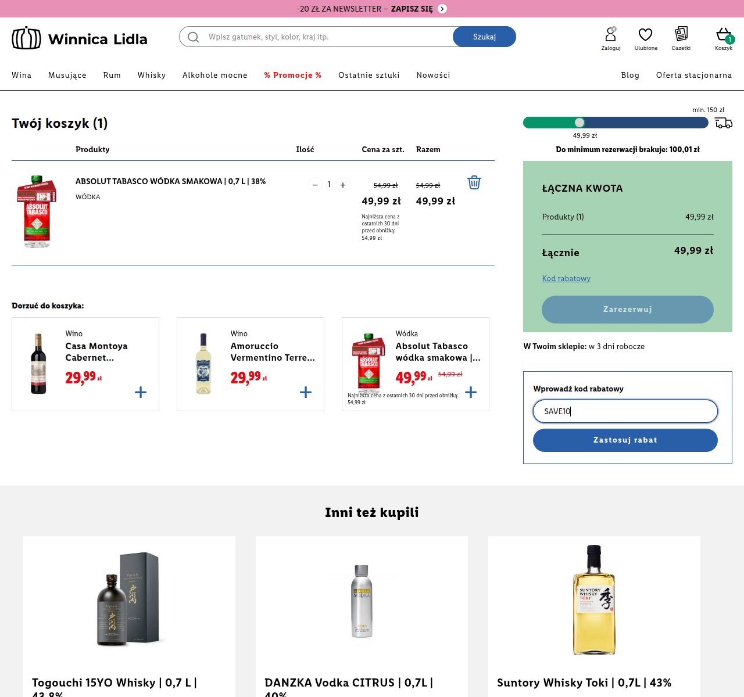This screenshot has width=744, height=697.
Task: Add suggested Absolut Tabasco with plus icon
Action: pos(471,393)
